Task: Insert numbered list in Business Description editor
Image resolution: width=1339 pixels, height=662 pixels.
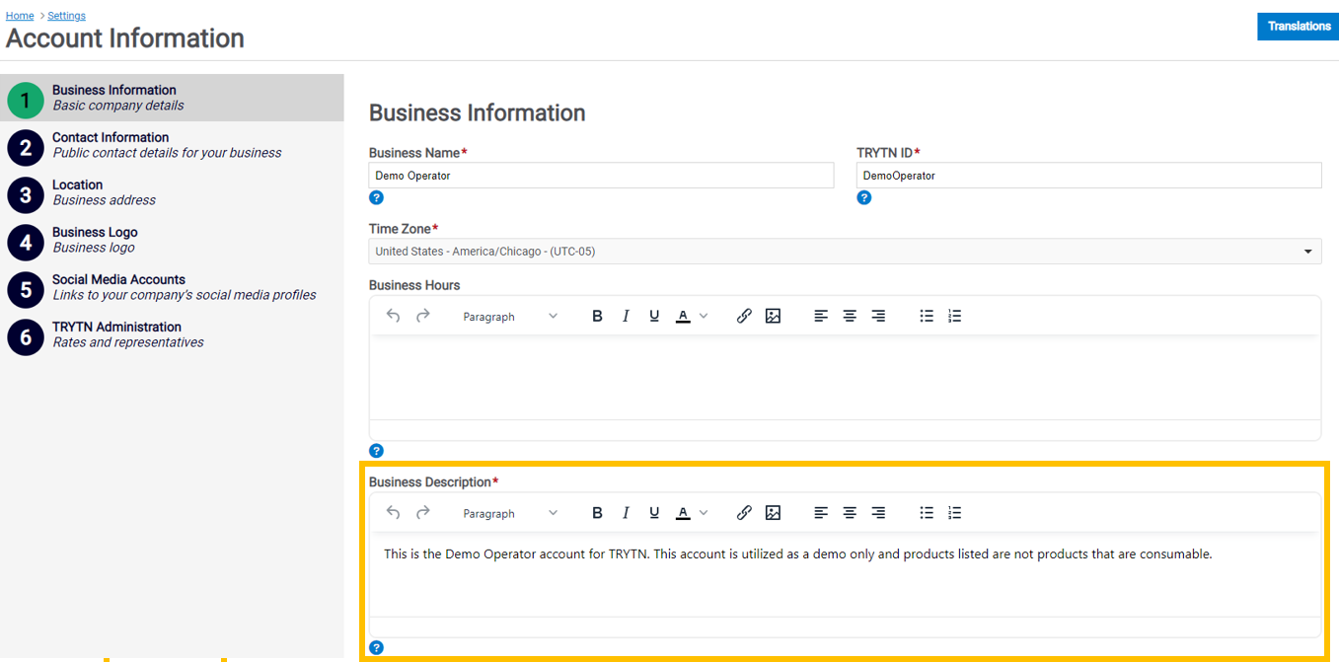Action: pyautogui.click(x=955, y=512)
